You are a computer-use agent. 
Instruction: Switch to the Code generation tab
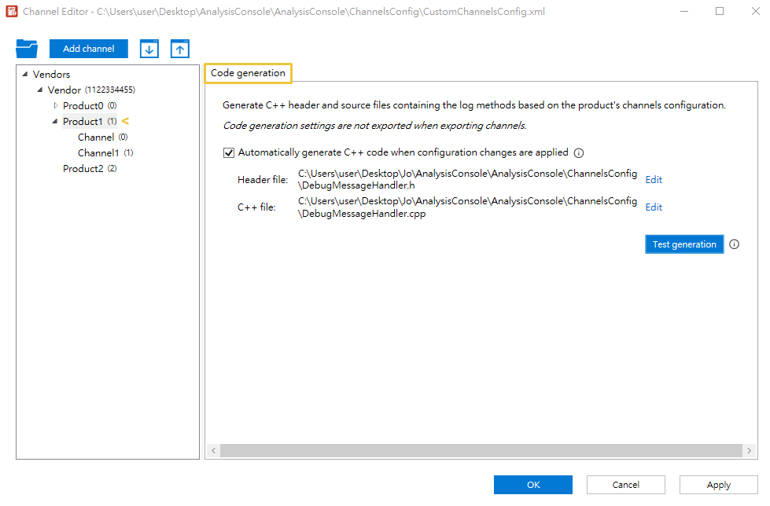(x=248, y=73)
